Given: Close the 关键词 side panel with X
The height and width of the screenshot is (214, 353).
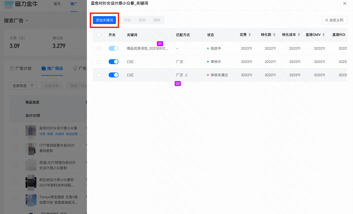Looking at the screenshot, I should (x=345, y=3).
